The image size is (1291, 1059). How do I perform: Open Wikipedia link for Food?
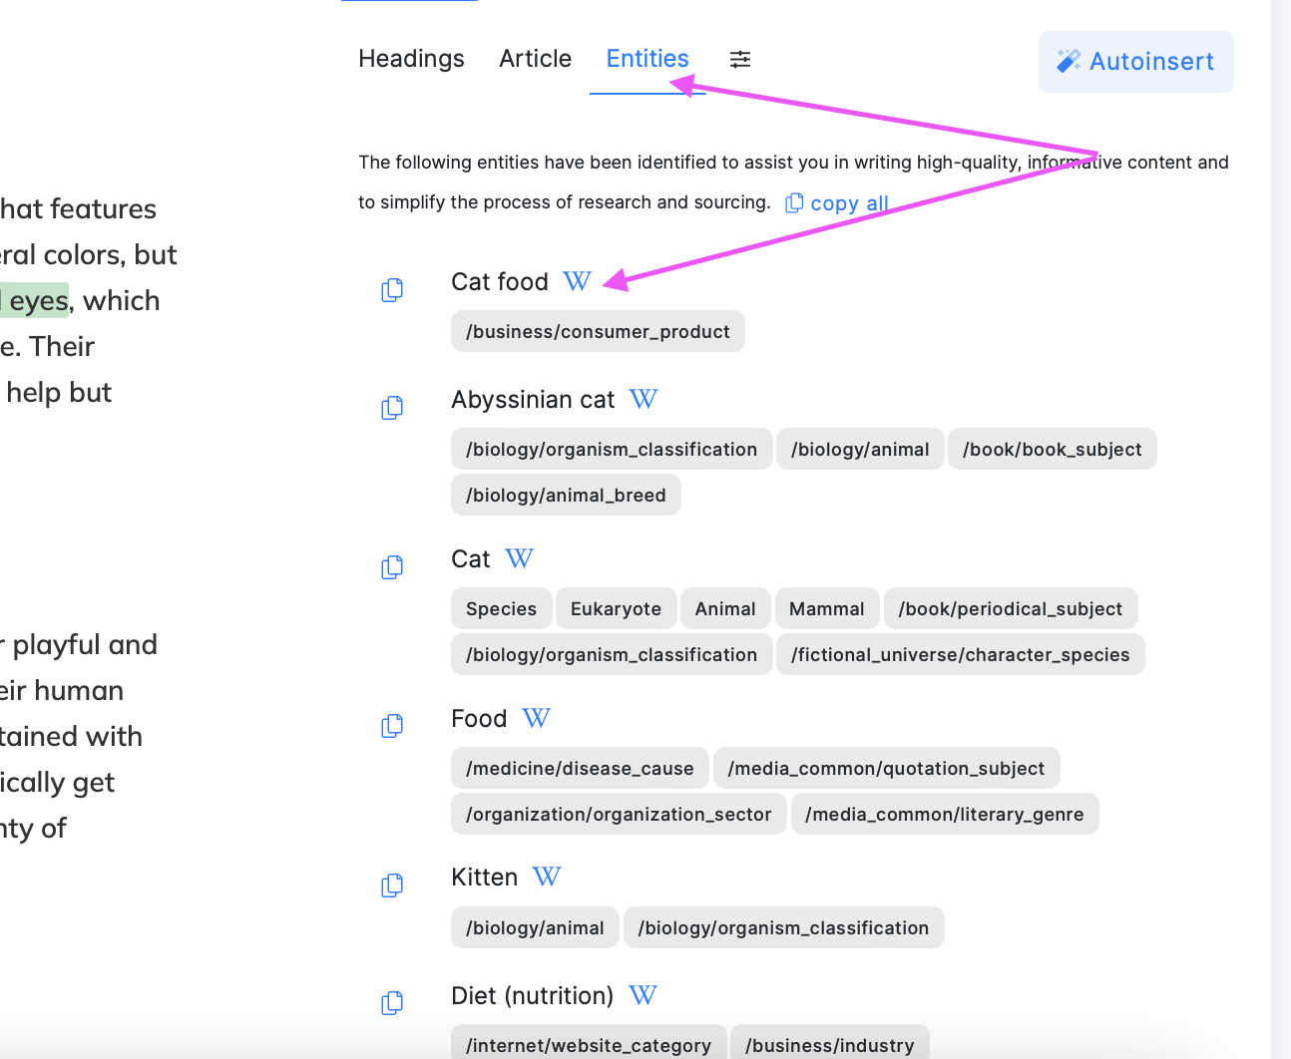coord(536,719)
